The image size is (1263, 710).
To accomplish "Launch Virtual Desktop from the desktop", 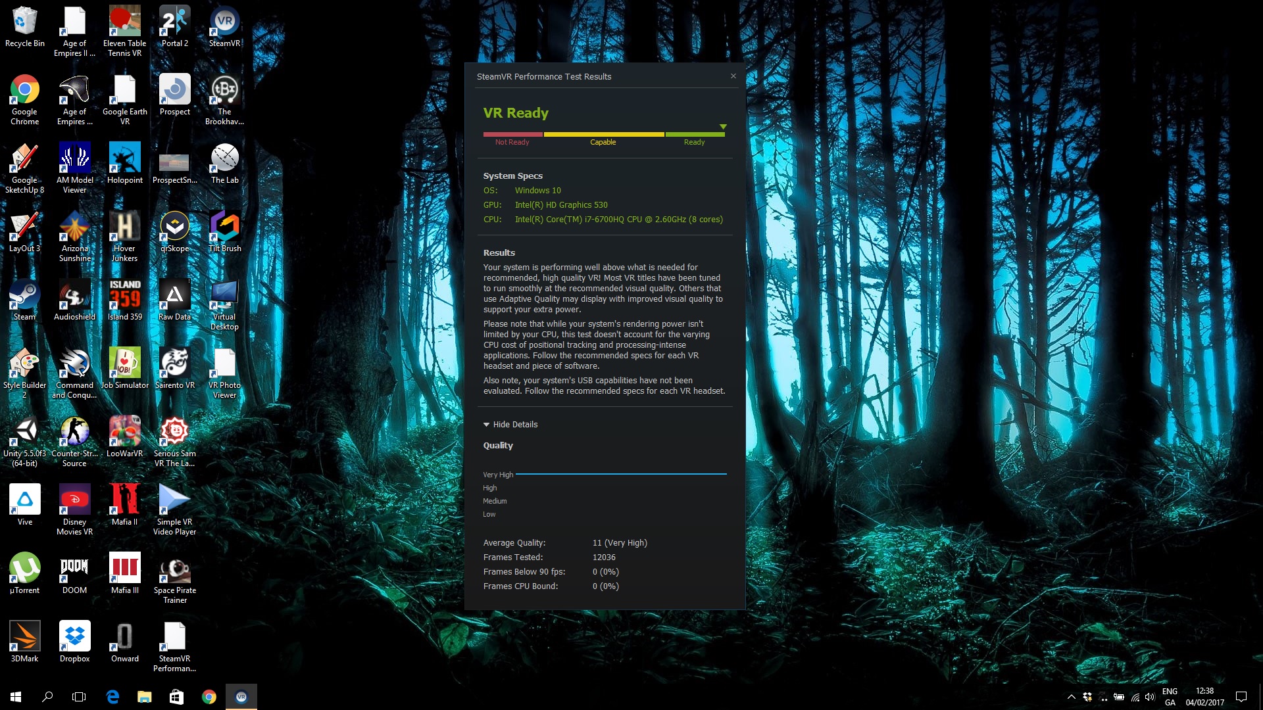I will (x=225, y=305).
